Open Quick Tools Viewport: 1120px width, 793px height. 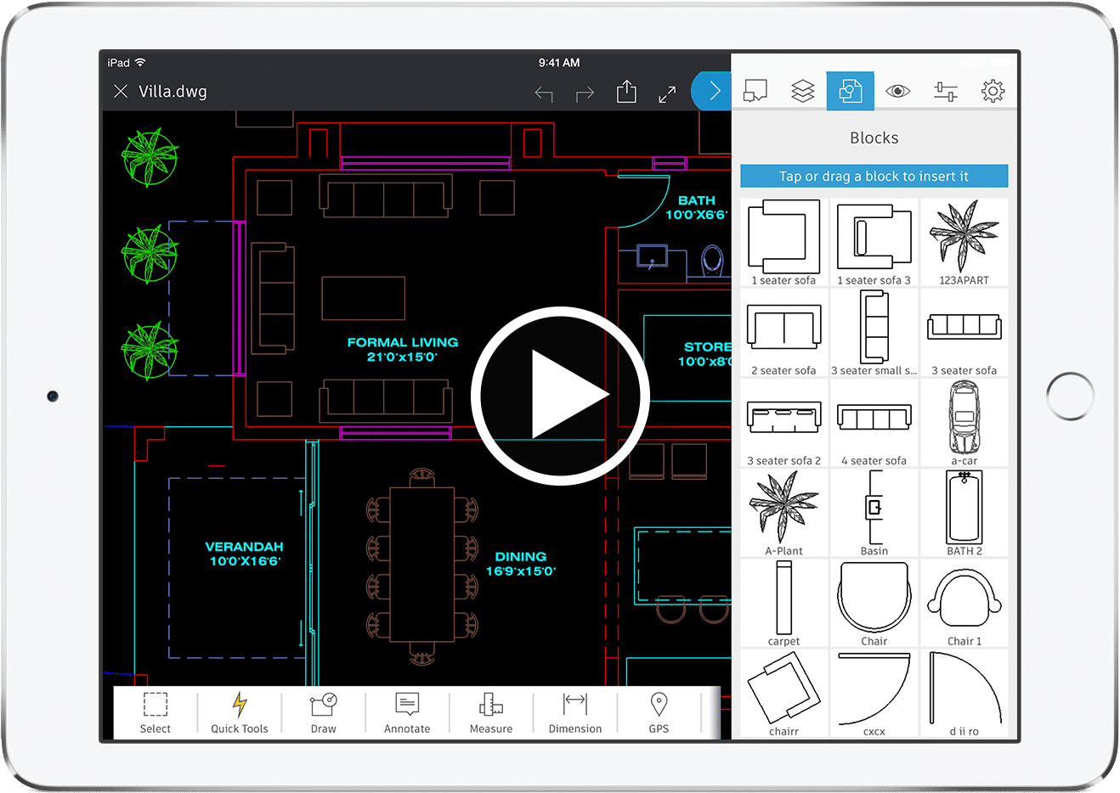click(x=240, y=712)
